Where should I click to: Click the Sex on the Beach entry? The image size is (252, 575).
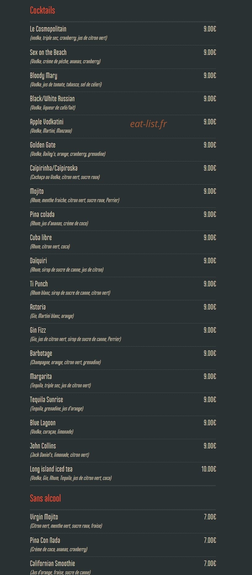point(48,52)
